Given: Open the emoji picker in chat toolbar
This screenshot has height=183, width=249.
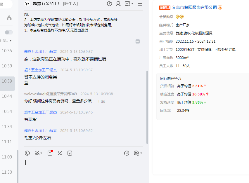Looking at the screenshot, I should 27,153.
